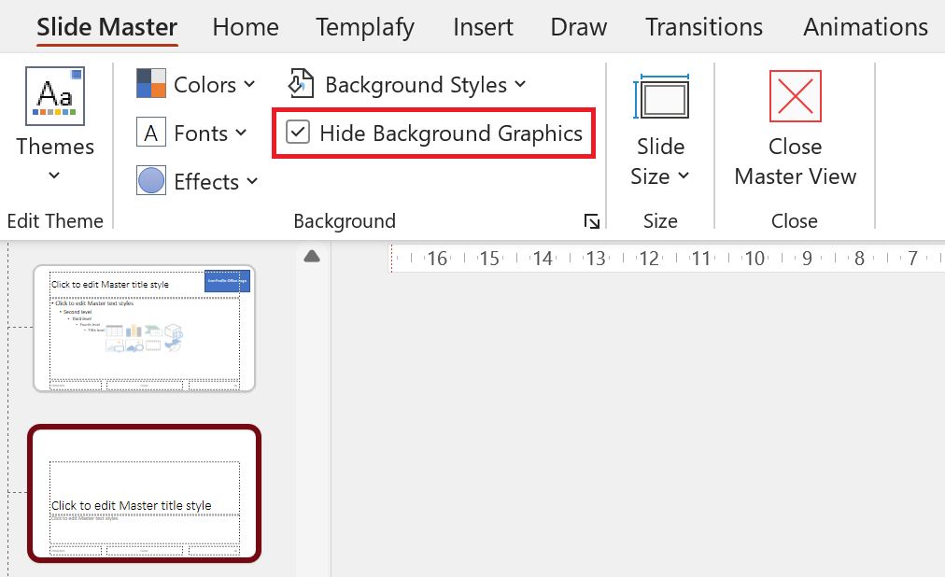Pick a color from the Colors palette
The width and height of the screenshot is (945, 577).
click(150, 84)
